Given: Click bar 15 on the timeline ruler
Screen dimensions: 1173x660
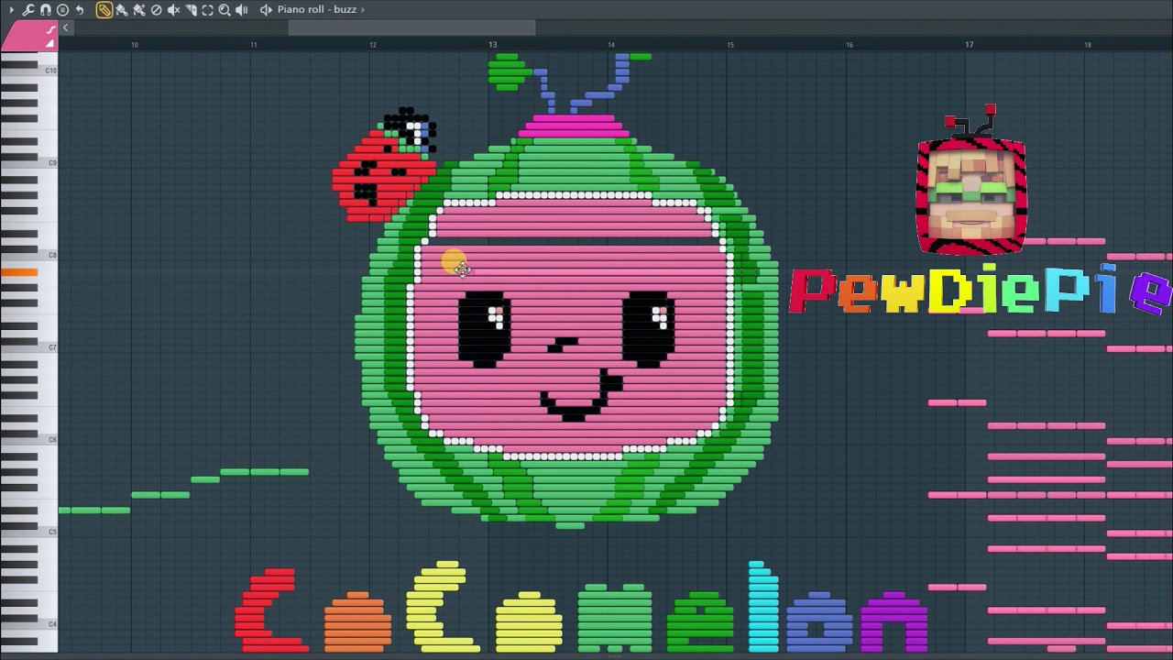Looking at the screenshot, I should 730,45.
